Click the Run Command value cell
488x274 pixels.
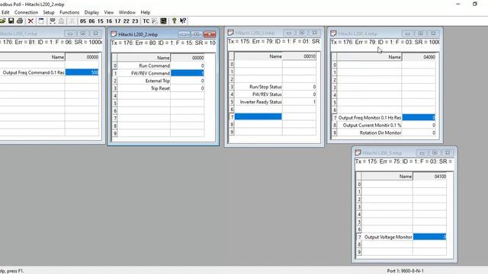(x=188, y=65)
